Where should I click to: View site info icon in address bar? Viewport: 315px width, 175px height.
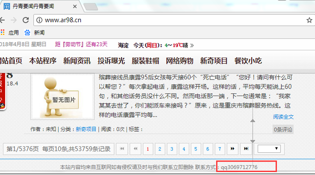point(39,20)
